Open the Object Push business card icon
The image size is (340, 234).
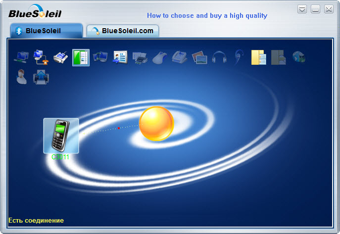[x=120, y=57]
